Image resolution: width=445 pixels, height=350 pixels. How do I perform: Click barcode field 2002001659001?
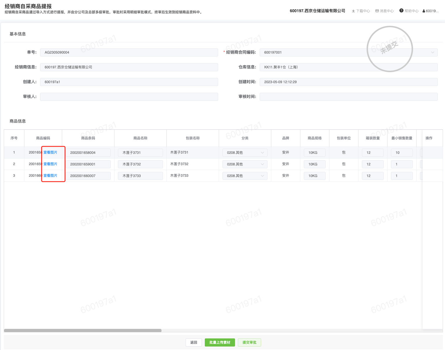tap(88, 164)
